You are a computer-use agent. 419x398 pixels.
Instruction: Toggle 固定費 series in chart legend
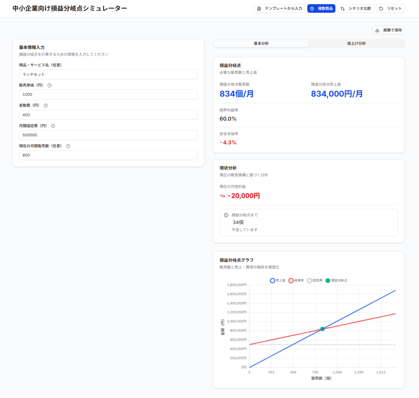pos(314,281)
